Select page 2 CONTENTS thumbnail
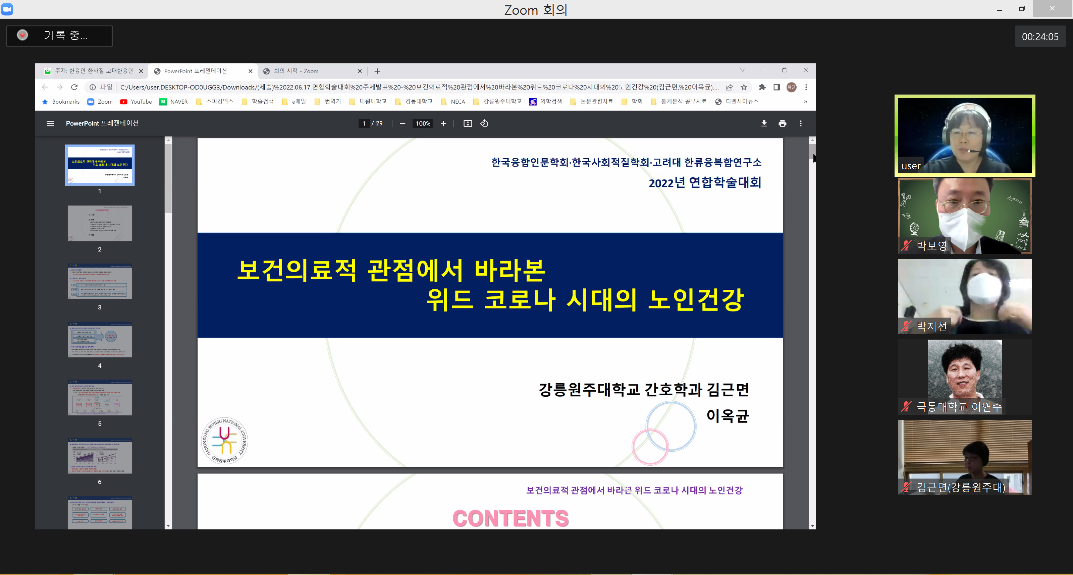Viewport: 1073px width, 575px height. click(x=100, y=223)
